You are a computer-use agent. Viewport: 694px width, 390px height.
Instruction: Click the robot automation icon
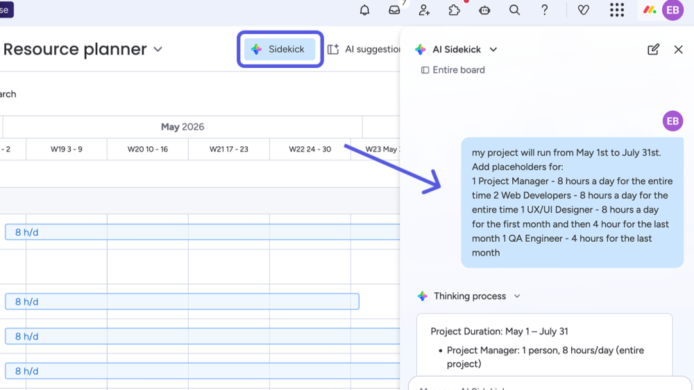[x=484, y=10]
